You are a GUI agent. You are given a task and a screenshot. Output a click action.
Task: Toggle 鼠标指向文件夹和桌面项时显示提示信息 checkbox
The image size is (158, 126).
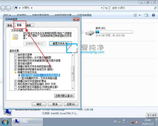16,60
